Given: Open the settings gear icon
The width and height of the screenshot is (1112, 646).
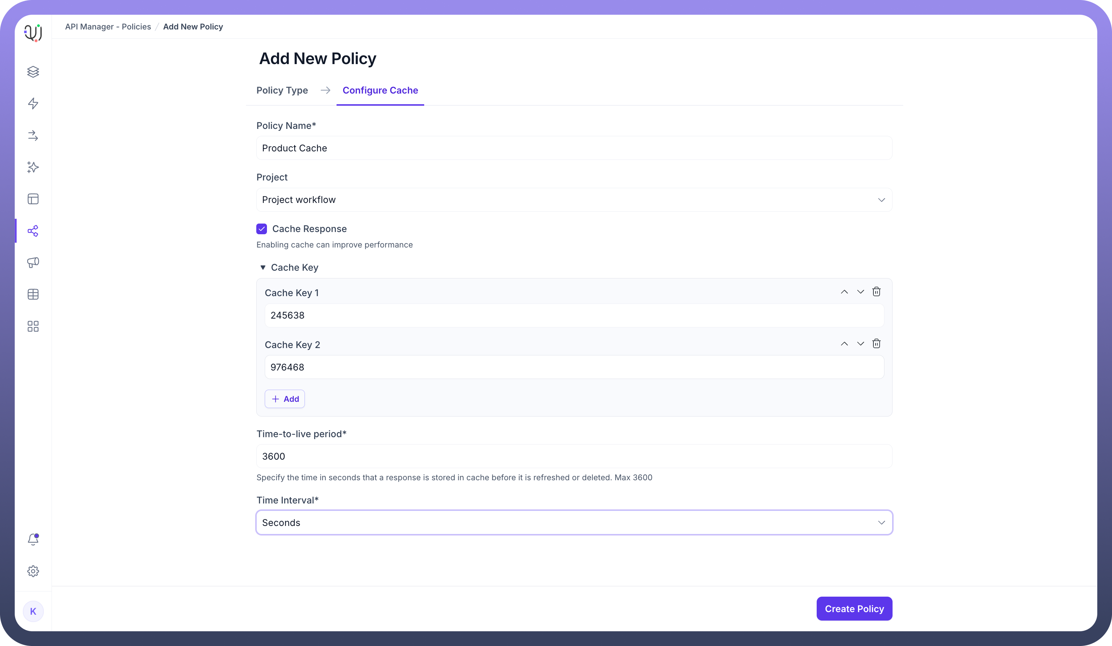Looking at the screenshot, I should 33,571.
